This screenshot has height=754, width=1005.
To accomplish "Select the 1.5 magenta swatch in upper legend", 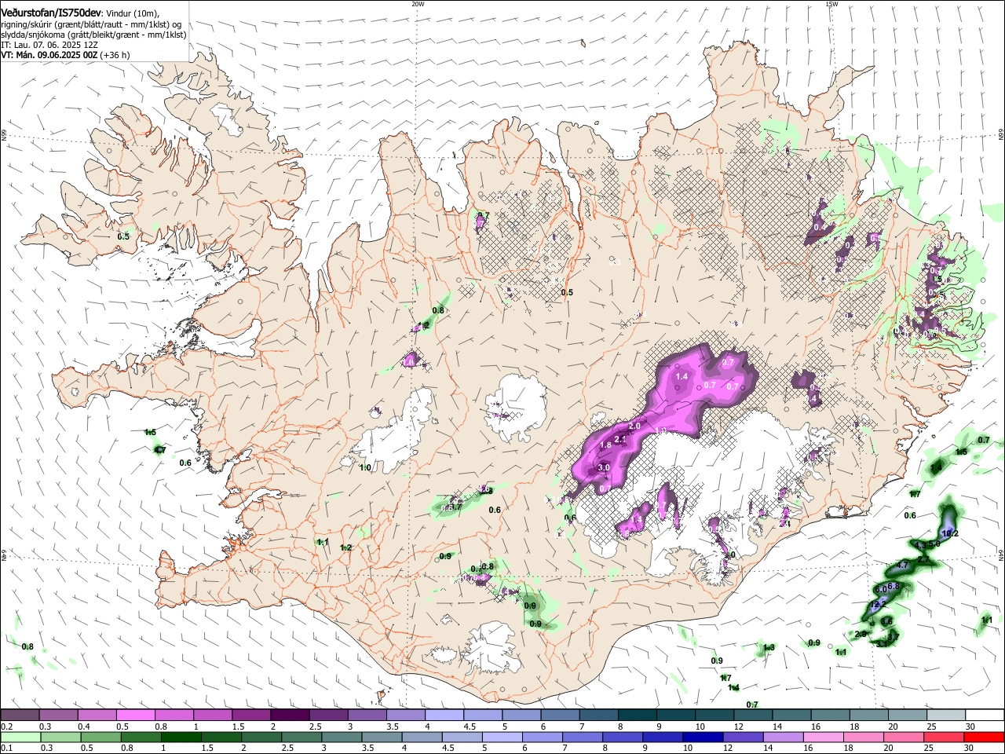I will 251,715.
